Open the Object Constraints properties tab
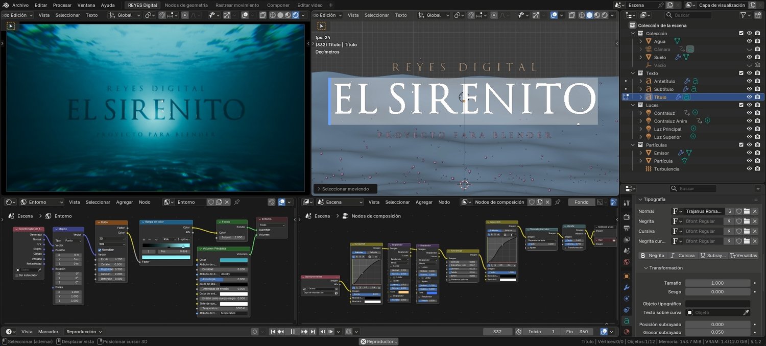Screen dimensions: 766x346 pyautogui.click(x=627, y=310)
